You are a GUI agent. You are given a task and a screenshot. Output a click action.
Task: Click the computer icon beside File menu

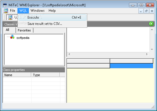click(x=6, y=11)
